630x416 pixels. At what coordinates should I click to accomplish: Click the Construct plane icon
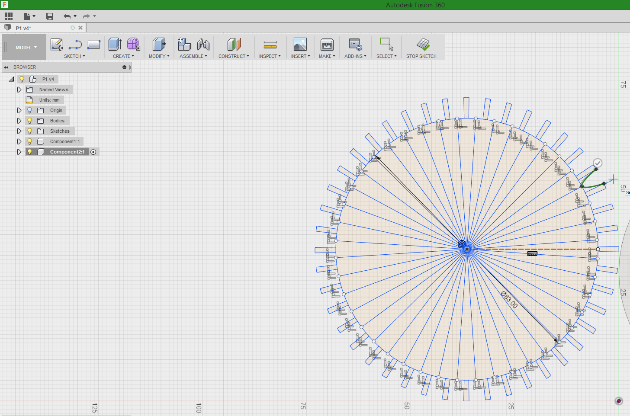click(x=234, y=44)
